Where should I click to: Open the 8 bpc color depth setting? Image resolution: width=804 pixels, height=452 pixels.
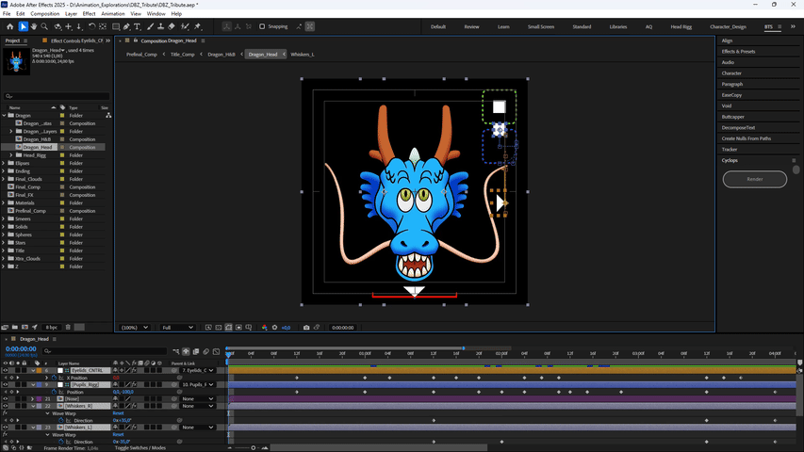[x=51, y=327]
